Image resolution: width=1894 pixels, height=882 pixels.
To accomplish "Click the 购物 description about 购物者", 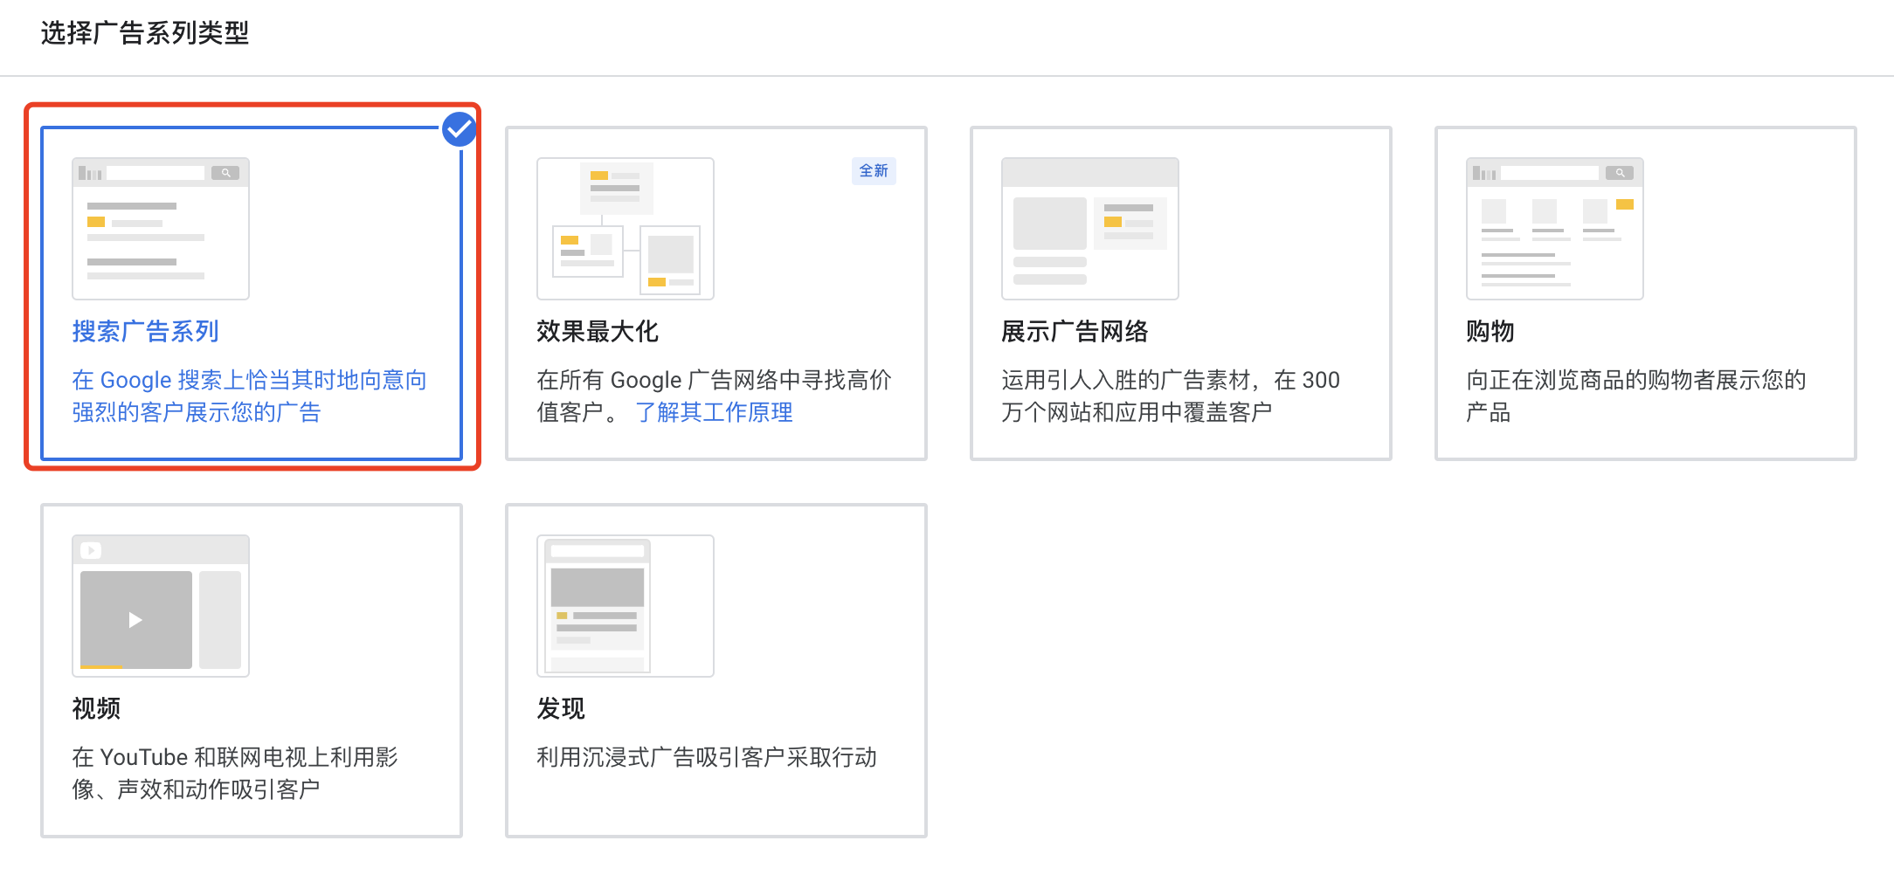I will click(x=1636, y=396).
